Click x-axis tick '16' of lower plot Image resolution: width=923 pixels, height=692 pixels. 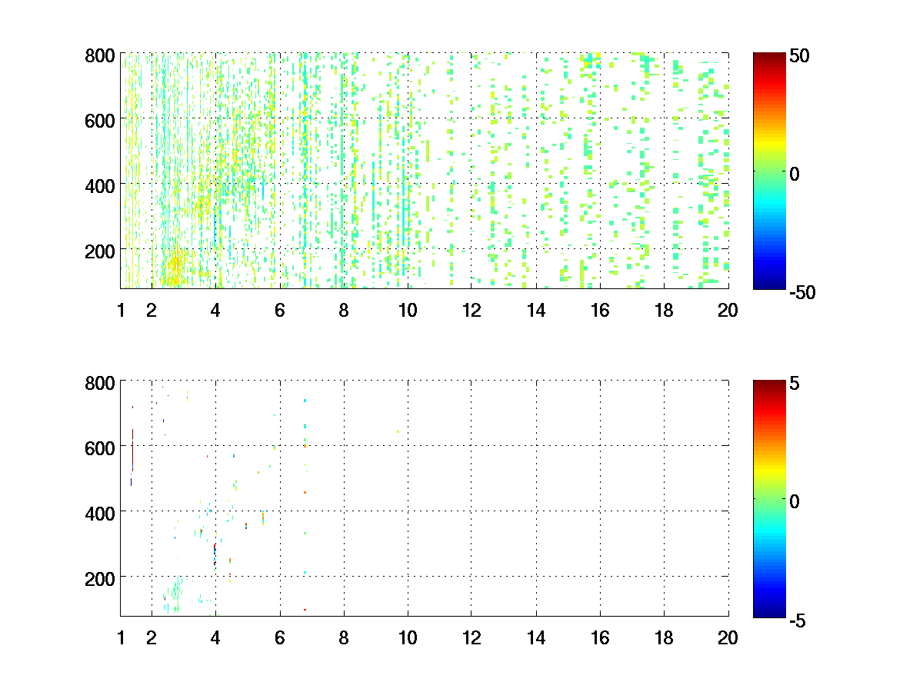600,637
